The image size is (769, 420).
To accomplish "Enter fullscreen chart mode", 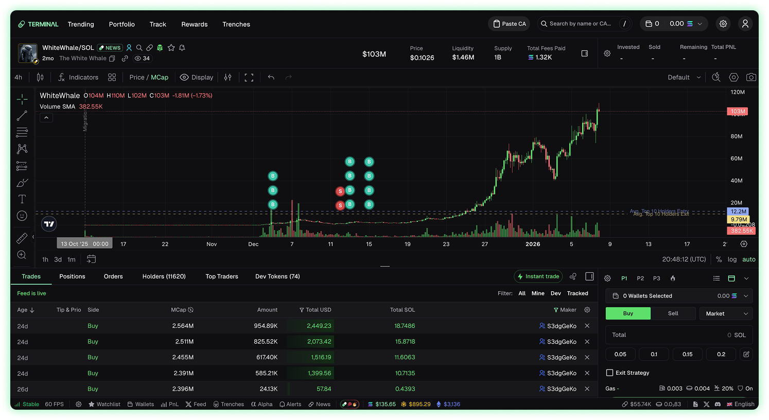I will coord(249,77).
